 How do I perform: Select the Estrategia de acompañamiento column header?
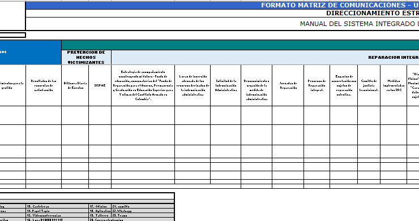pos(143,85)
